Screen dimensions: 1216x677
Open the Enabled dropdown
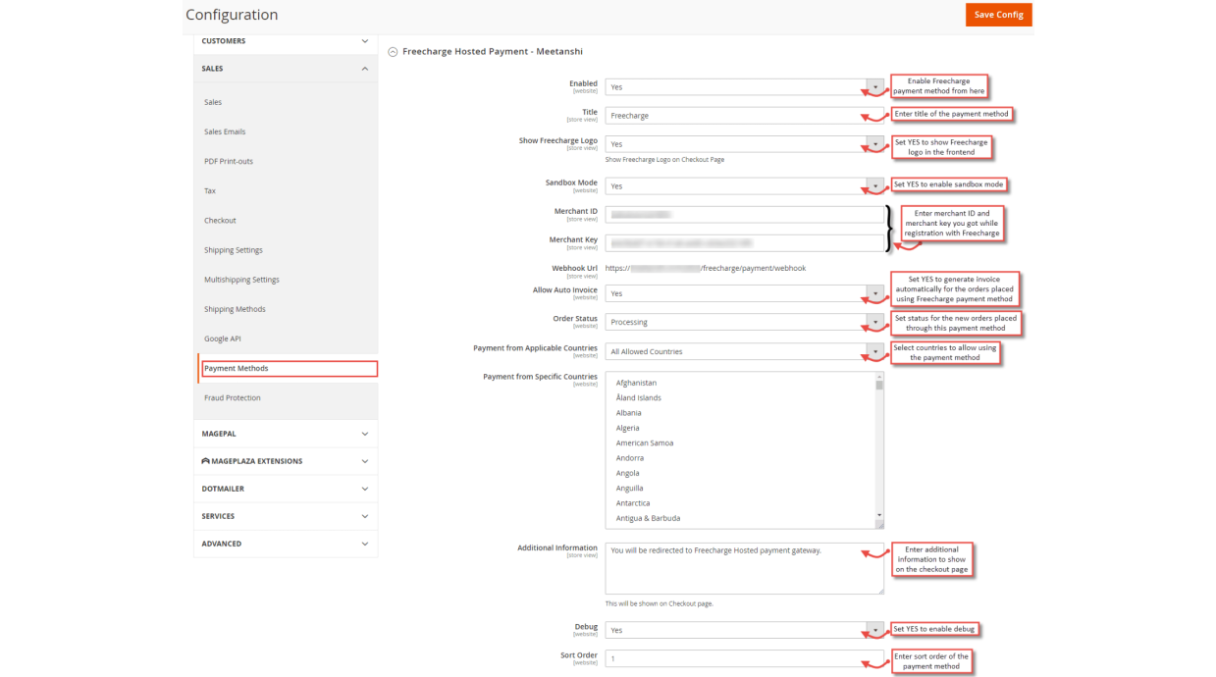[744, 87]
